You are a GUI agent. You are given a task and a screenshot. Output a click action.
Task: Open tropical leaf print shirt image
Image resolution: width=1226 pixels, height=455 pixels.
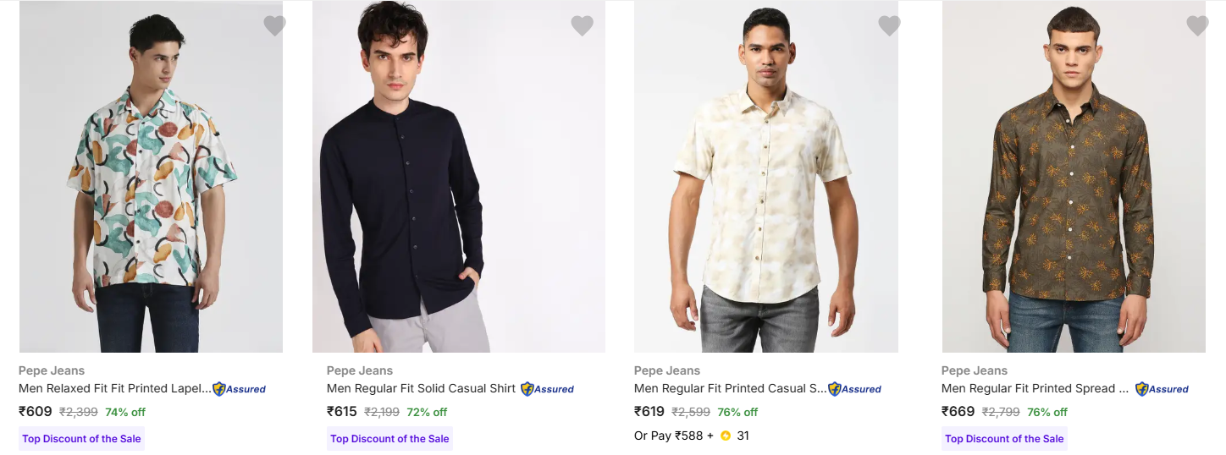click(x=151, y=178)
